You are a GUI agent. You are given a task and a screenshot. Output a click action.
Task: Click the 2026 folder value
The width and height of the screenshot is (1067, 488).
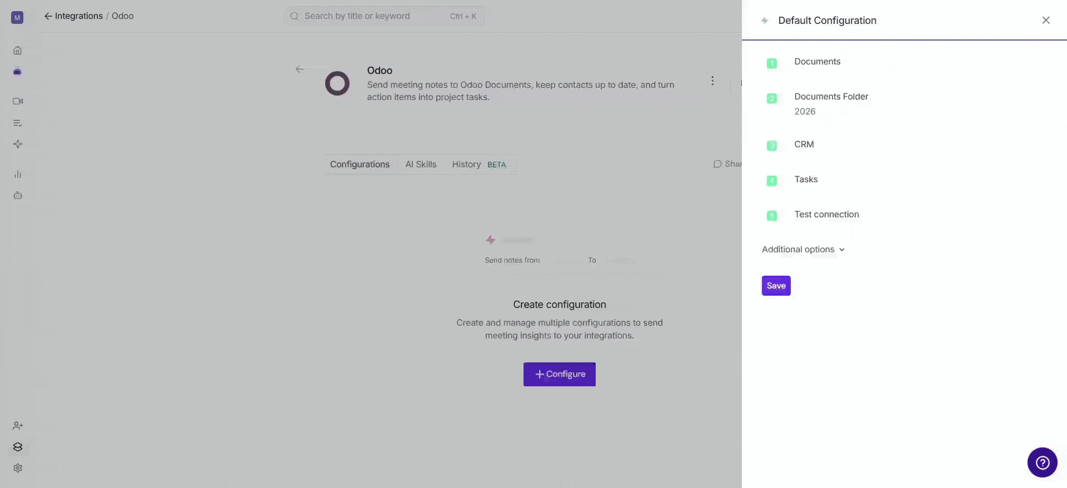[x=805, y=112]
